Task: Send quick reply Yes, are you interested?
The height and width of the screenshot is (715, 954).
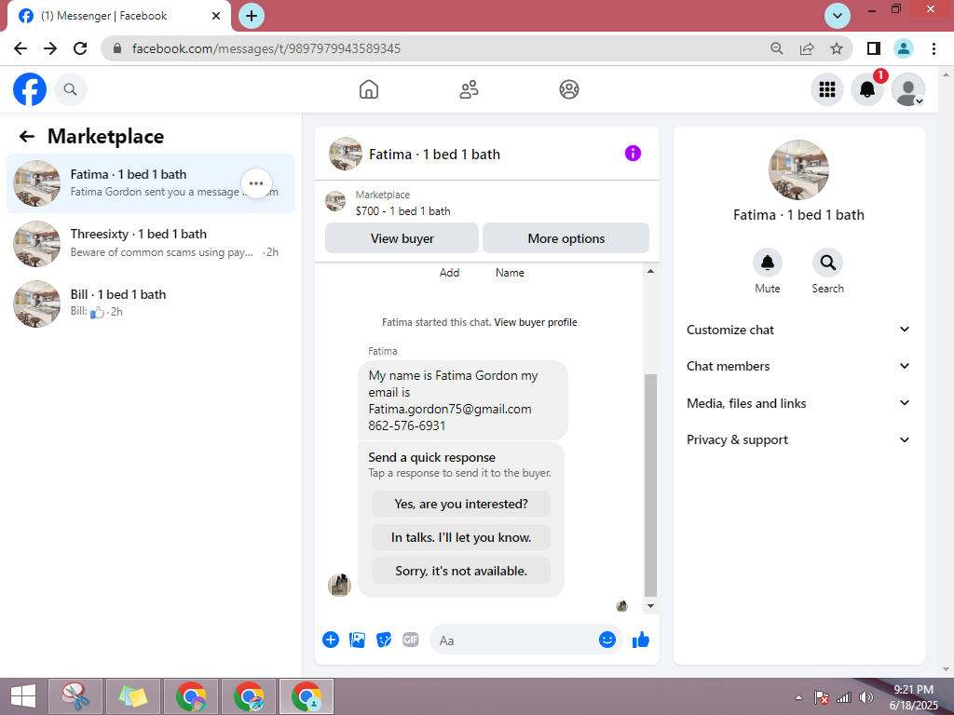Action: pyautogui.click(x=461, y=504)
